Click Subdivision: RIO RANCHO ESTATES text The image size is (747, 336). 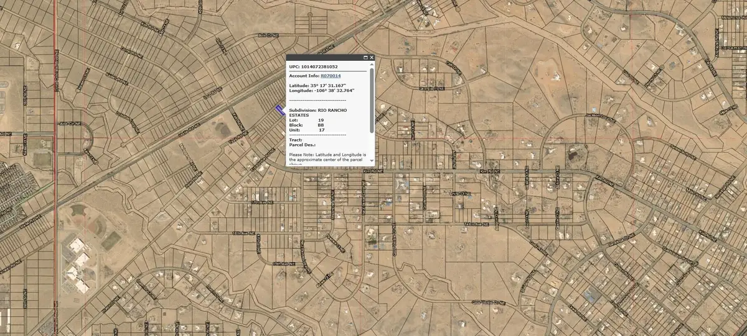tap(319, 112)
